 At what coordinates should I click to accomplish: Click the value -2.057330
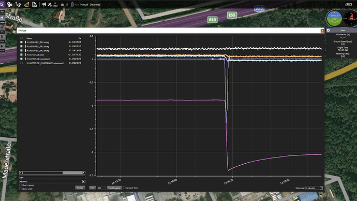click(x=75, y=55)
